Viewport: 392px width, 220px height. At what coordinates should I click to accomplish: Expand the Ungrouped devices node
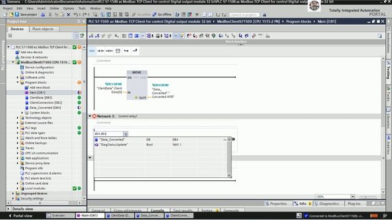[x=13, y=193]
